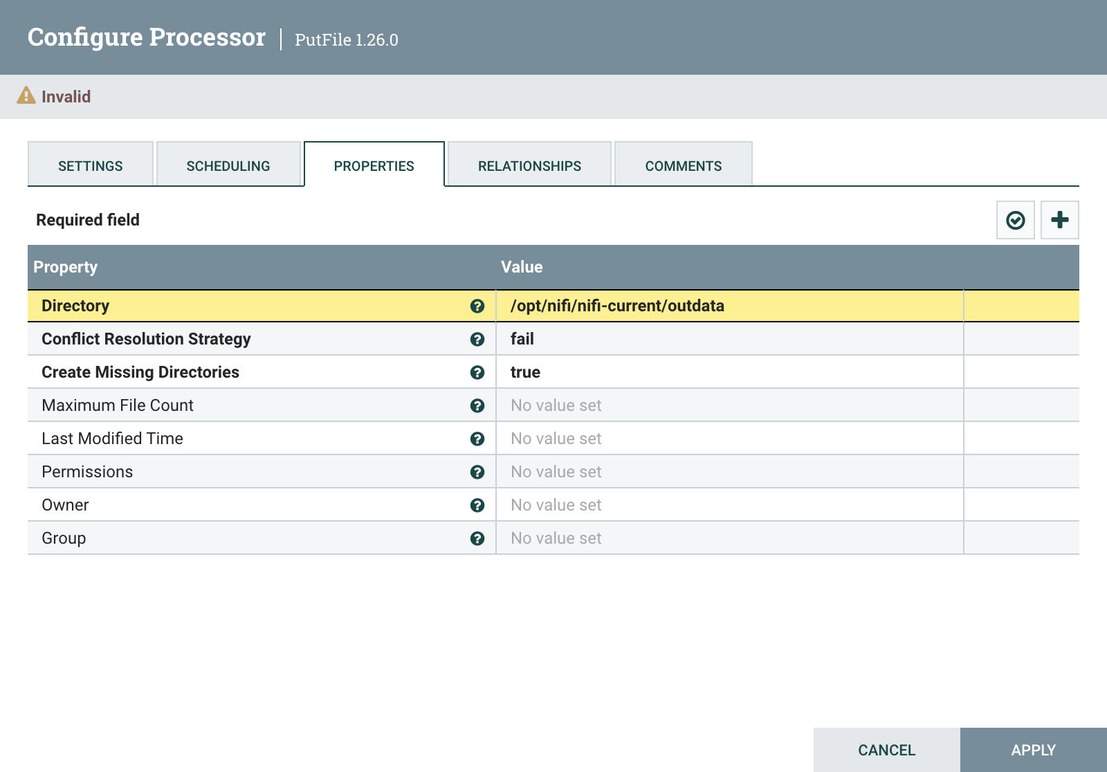This screenshot has width=1107, height=772.
Task: Click the PutFile 1.26.0 processor label
Action: (x=347, y=39)
